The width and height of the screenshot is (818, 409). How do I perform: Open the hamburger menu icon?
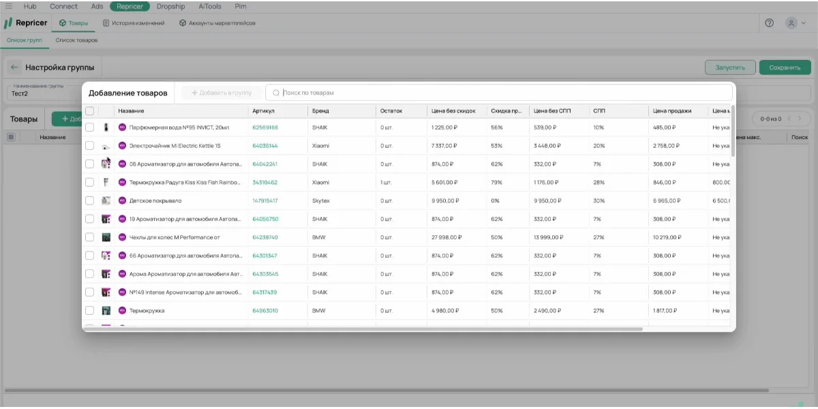click(9, 6)
